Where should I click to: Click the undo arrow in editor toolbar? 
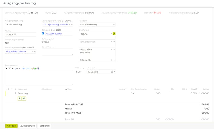(23, 68)
